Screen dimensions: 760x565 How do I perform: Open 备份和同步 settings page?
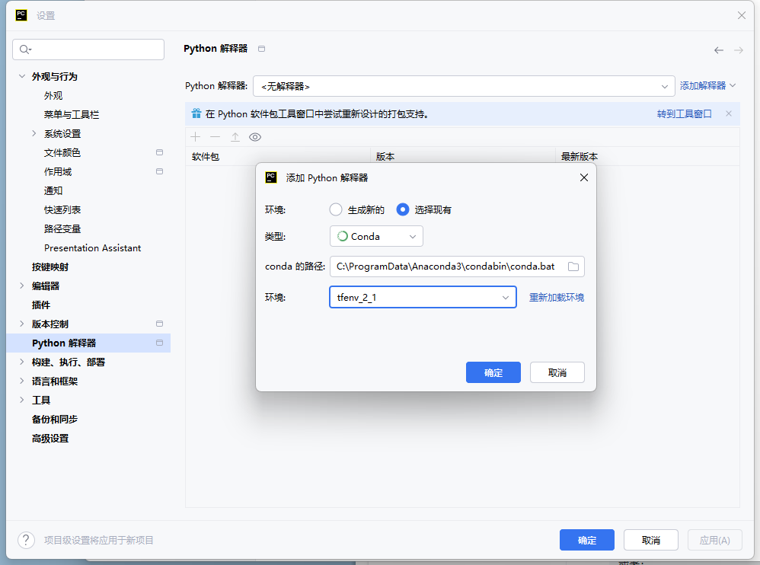[54, 419]
